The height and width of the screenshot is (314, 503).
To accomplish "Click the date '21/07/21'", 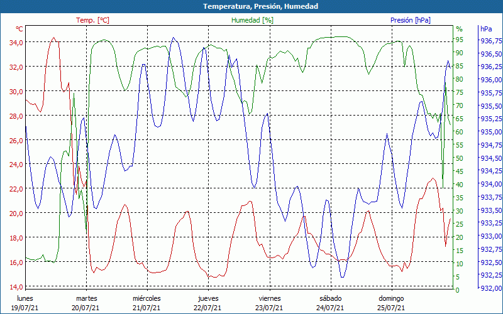I will pos(146,308).
